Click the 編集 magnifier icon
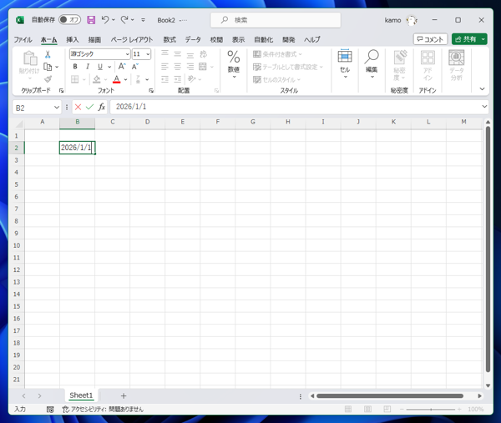Screen dimensions: 501x423 coord(372,57)
